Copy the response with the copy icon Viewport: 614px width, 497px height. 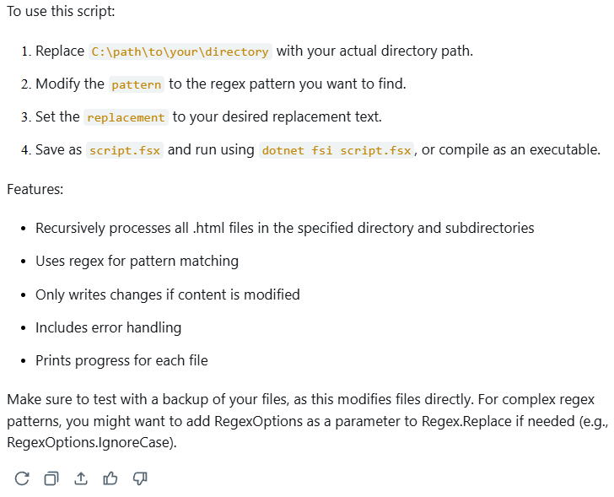pos(51,478)
